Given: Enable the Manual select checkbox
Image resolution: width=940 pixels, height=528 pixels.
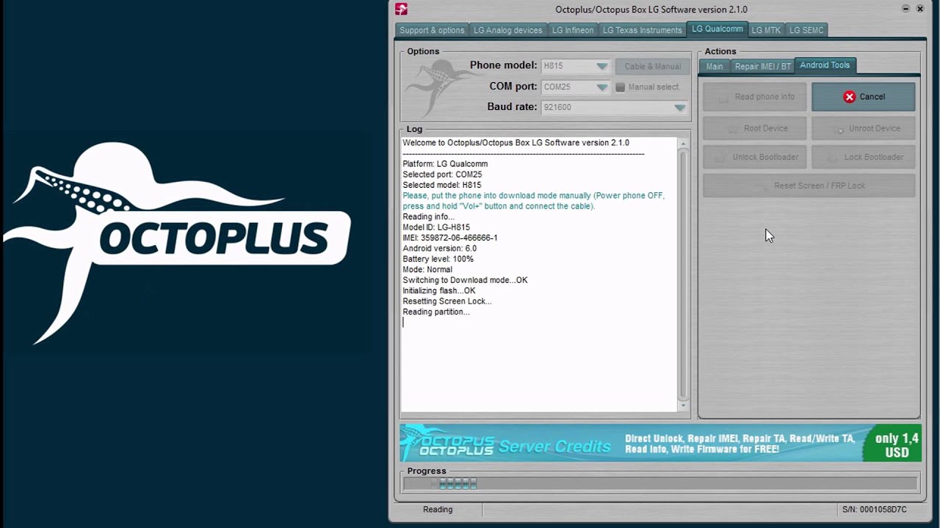Looking at the screenshot, I should [621, 87].
